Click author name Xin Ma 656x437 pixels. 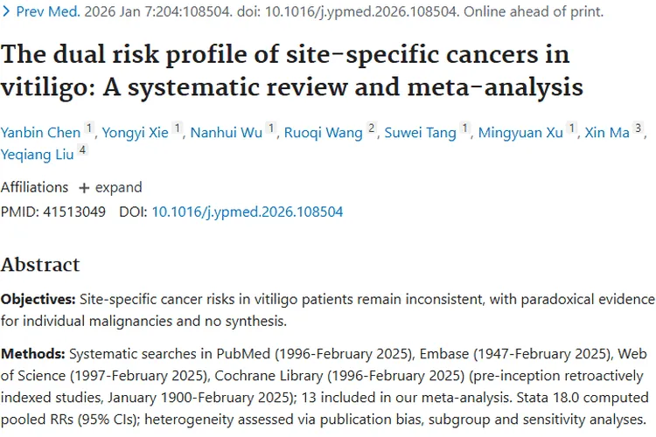(608, 132)
